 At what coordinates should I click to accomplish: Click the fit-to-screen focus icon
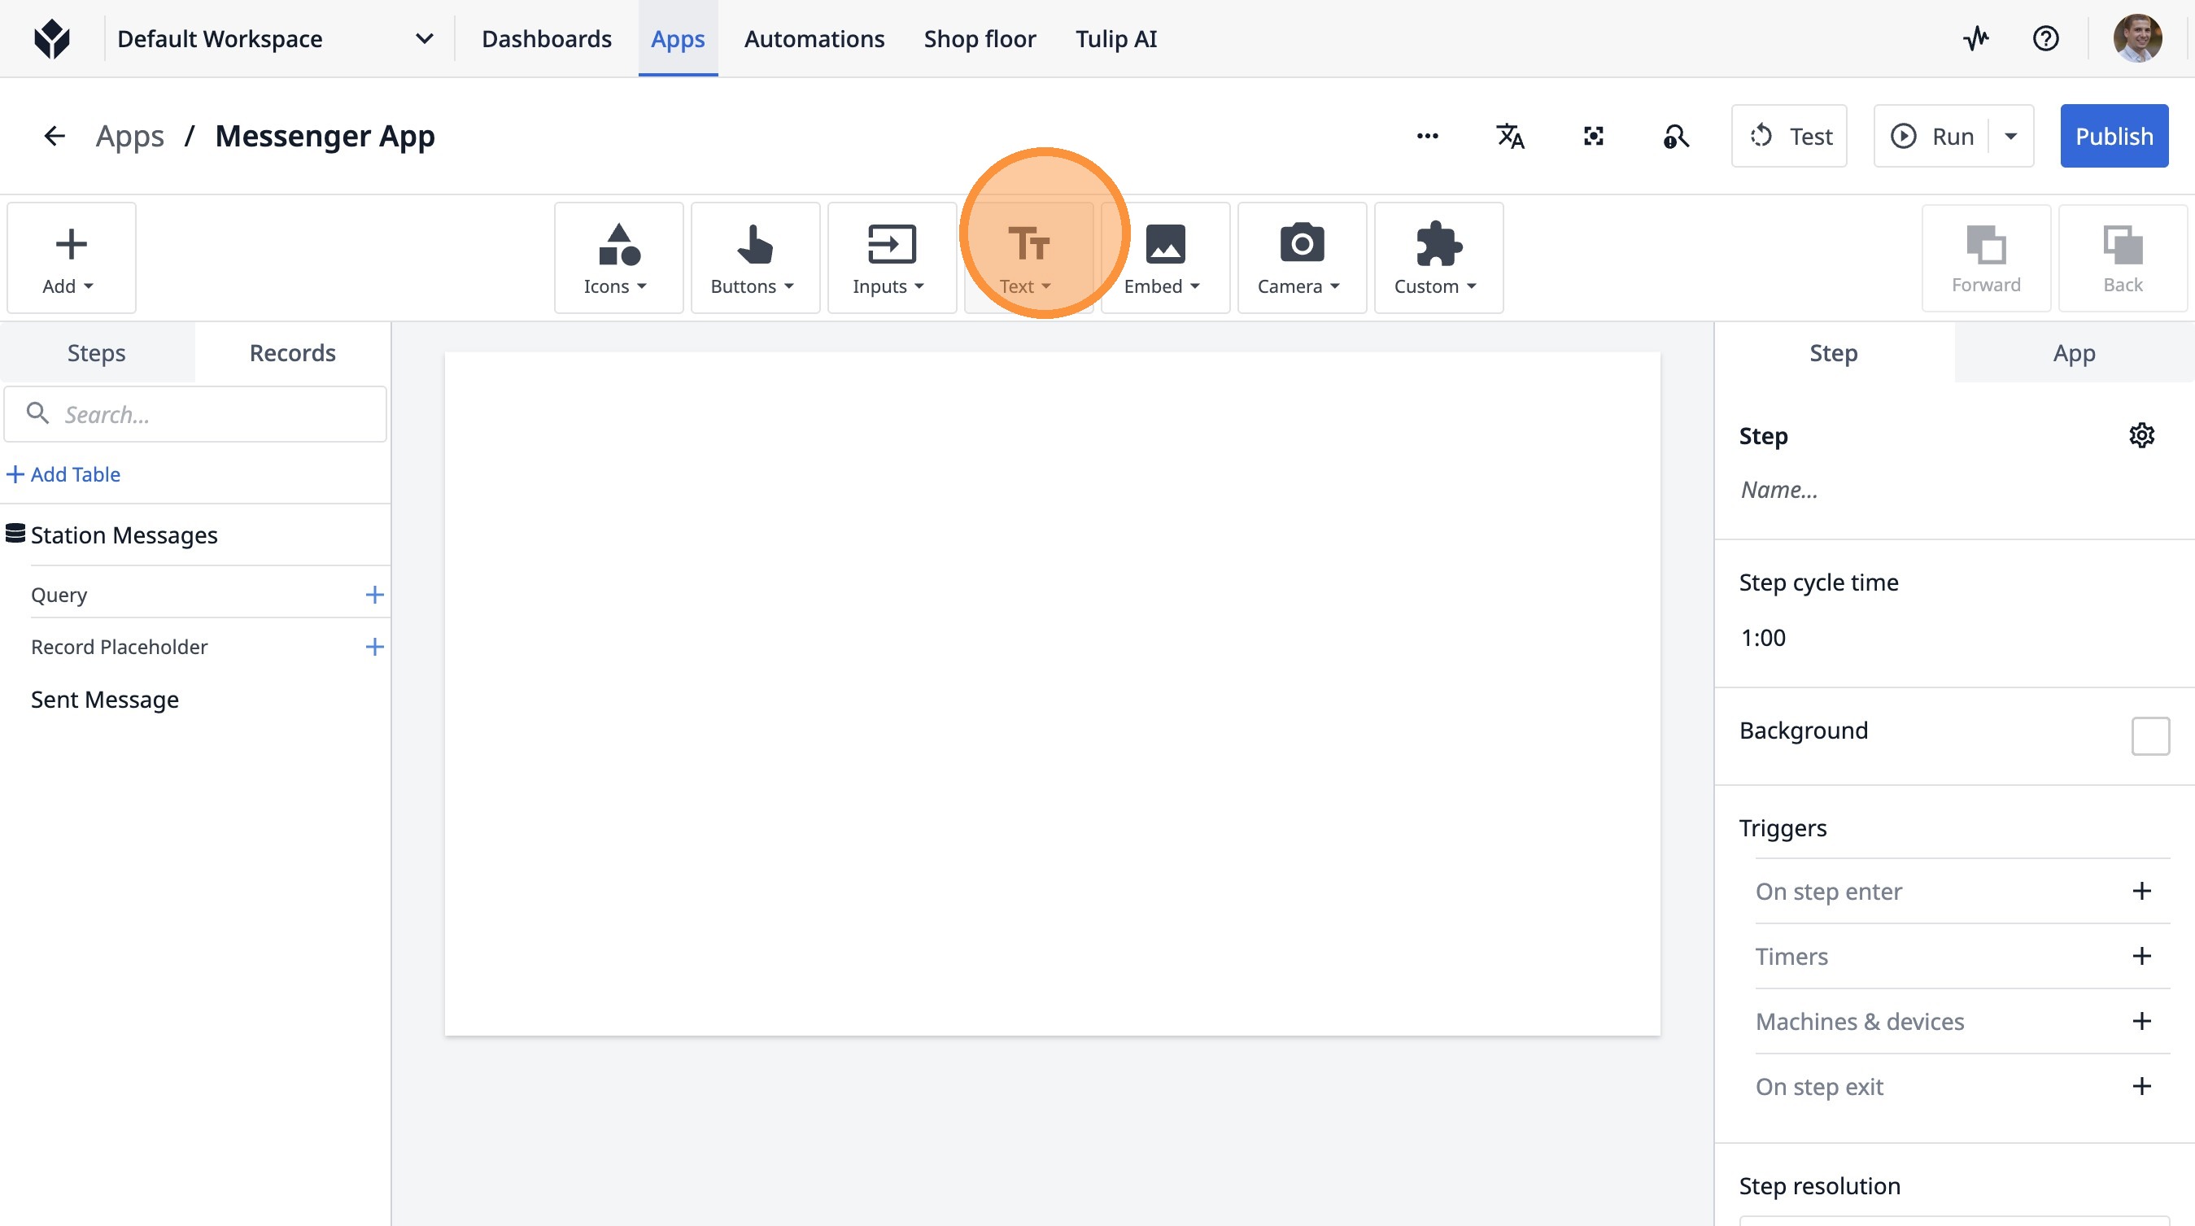coord(1593,137)
